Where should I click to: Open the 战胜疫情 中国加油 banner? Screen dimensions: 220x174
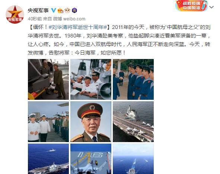click(x=191, y=6)
